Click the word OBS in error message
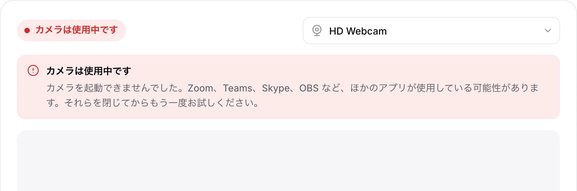 pyautogui.click(x=309, y=88)
